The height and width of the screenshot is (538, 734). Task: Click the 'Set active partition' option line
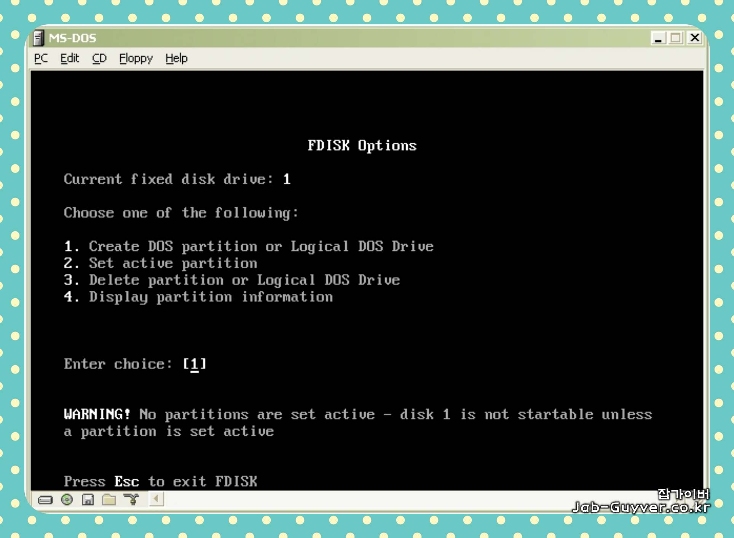160,263
